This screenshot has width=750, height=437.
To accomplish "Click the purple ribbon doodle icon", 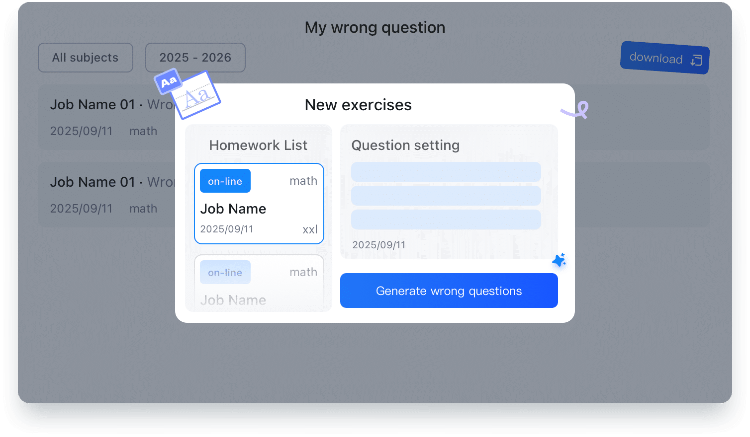I will coord(574,109).
